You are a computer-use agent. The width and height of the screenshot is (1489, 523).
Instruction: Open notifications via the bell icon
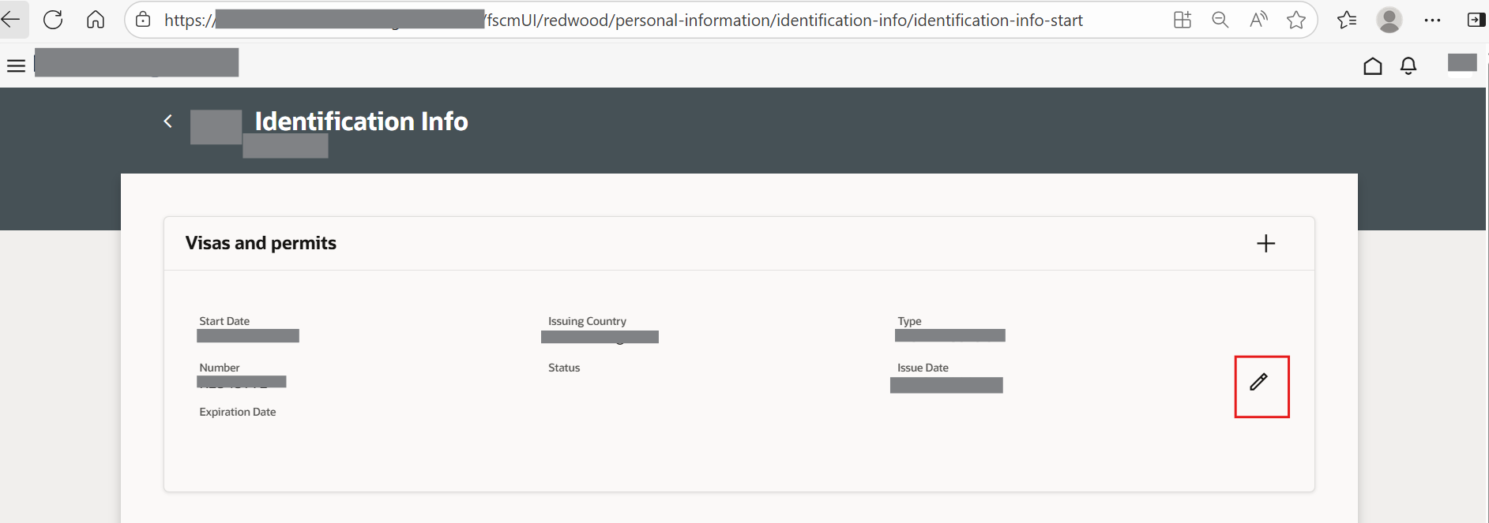pos(1409,65)
